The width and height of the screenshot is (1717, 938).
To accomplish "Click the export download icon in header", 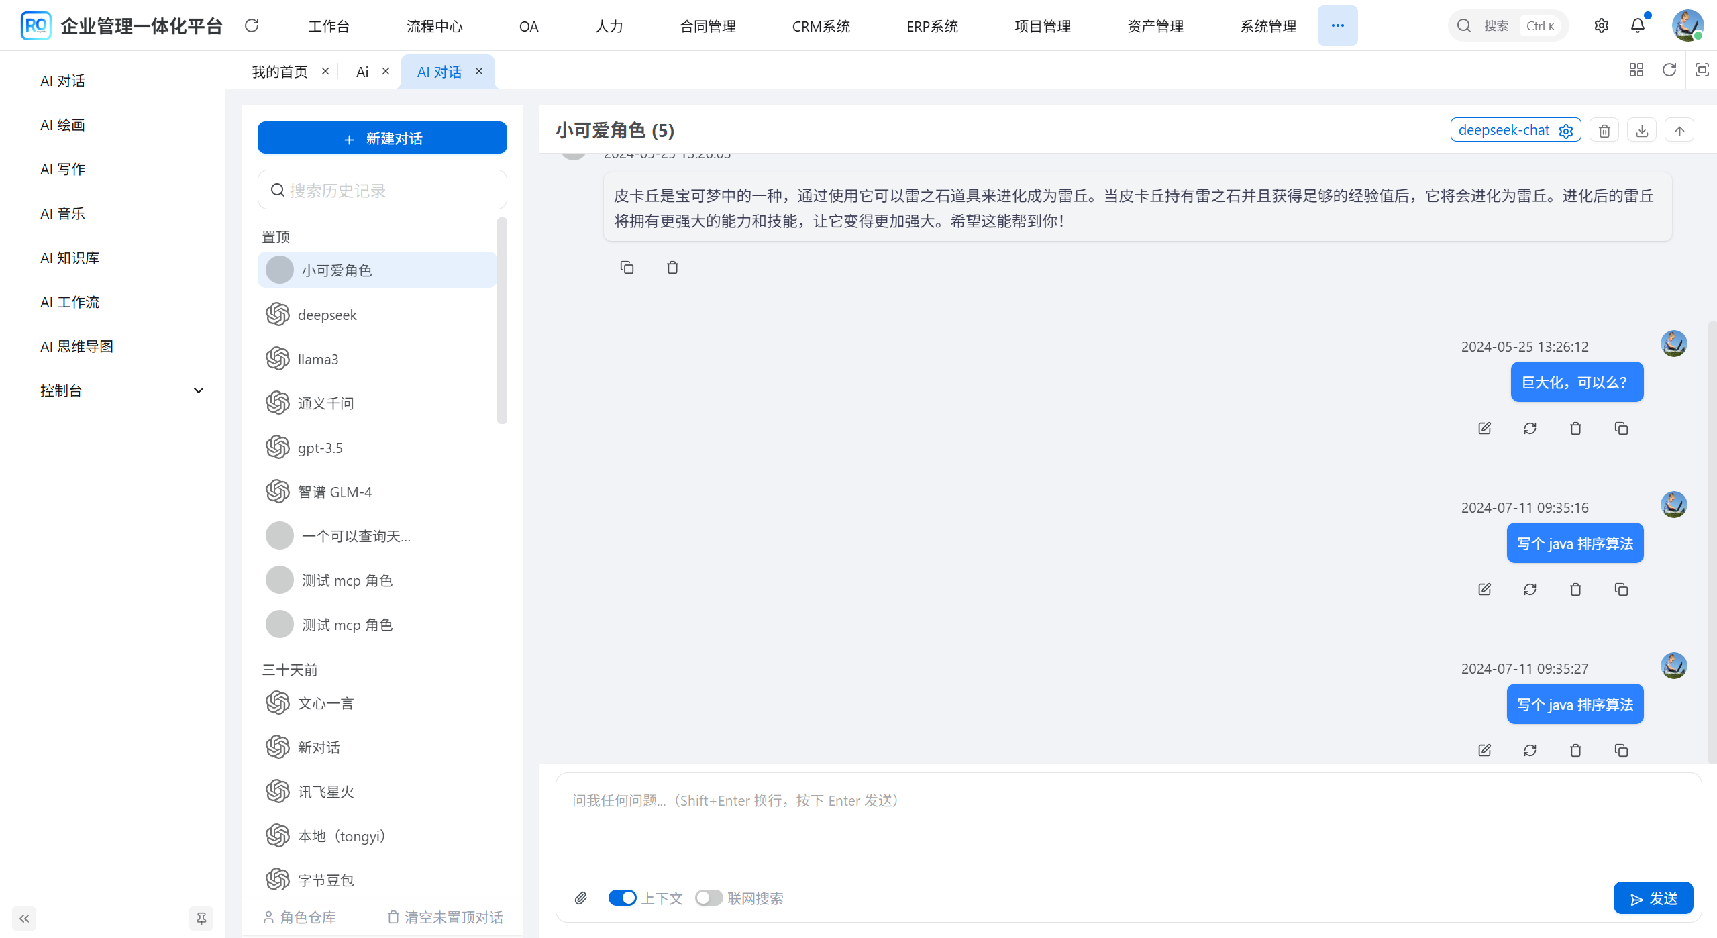I will tap(1642, 131).
